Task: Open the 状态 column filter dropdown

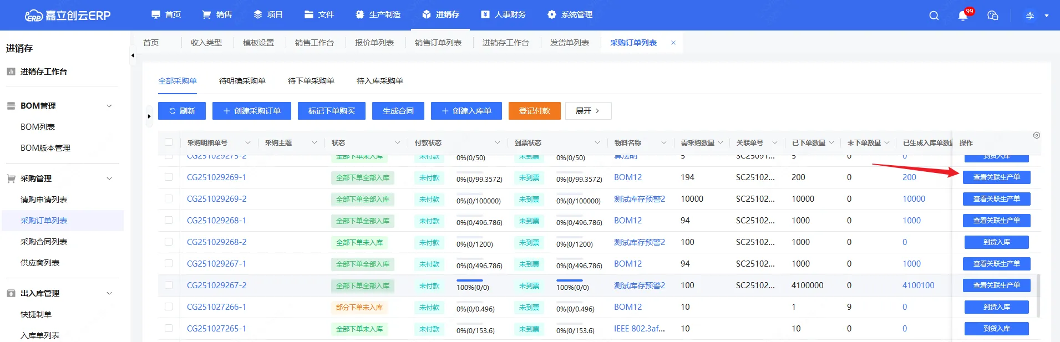Action: pyautogui.click(x=397, y=143)
